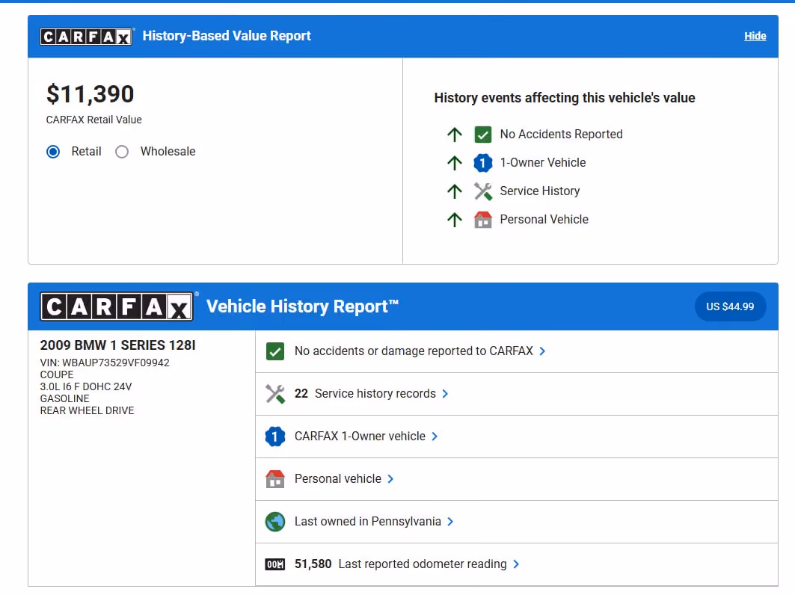Expand the Service history records chevron
The height and width of the screenshot is (595, 795).
pos(445,394)
